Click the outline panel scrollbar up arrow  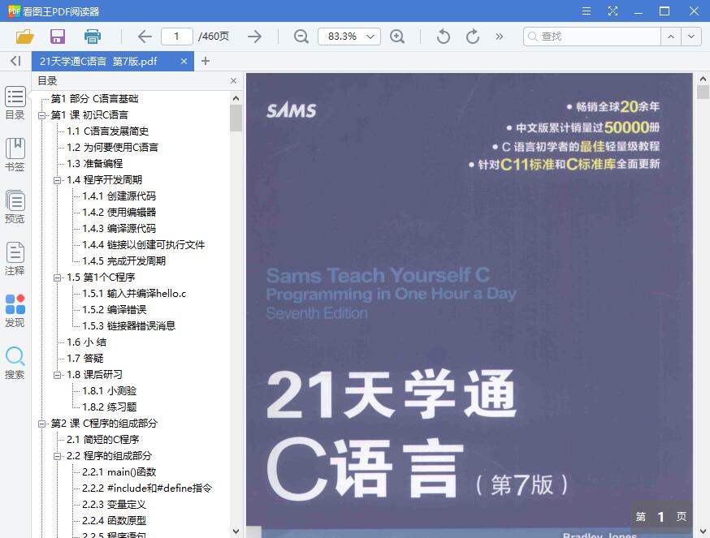(x=236, y=98)
